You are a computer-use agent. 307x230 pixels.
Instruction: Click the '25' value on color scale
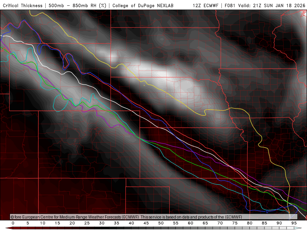point(87,223)
